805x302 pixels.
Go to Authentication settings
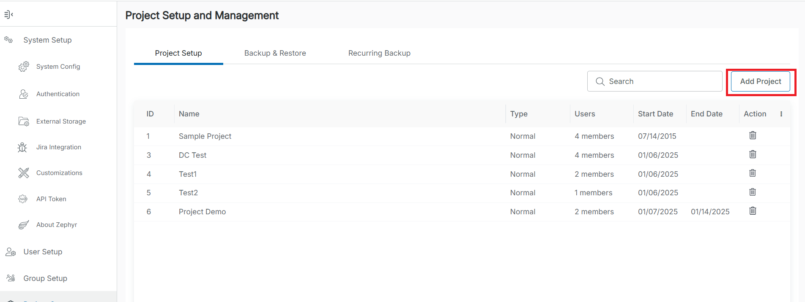pos(58,94)
